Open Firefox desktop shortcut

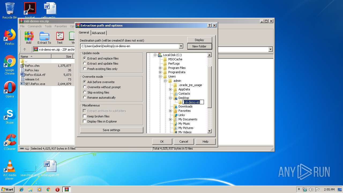pyautogui.click(x=10, y=37)
